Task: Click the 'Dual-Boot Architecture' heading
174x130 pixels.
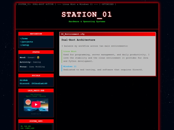Action: coord(78,40)
